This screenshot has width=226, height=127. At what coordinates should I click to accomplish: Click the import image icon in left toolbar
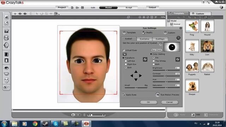[6, 17]
